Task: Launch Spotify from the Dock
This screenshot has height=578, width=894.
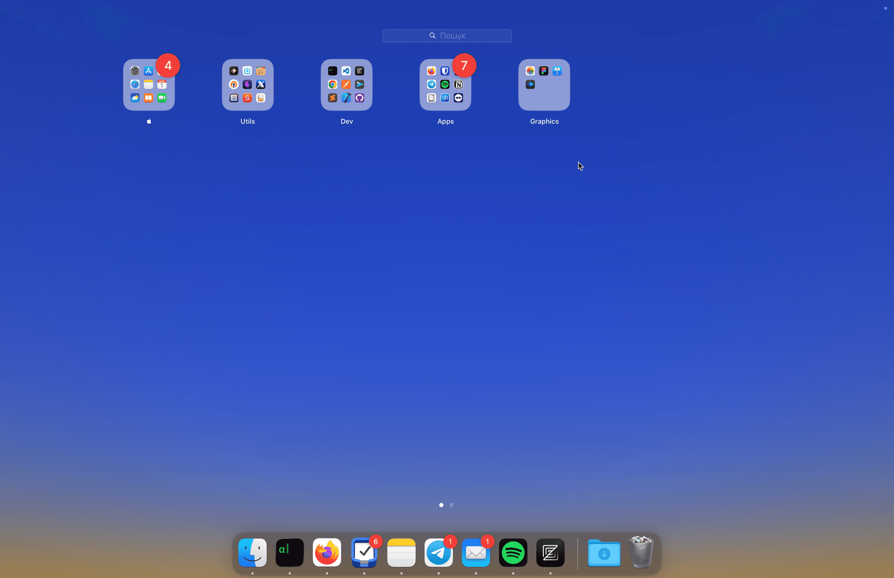Action: pyautogui.click(x=513, y=553)
